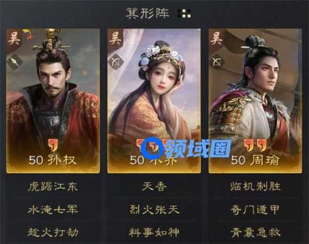
Task: Tap the red star marker above 50 孙权
Action: [53, 145]
